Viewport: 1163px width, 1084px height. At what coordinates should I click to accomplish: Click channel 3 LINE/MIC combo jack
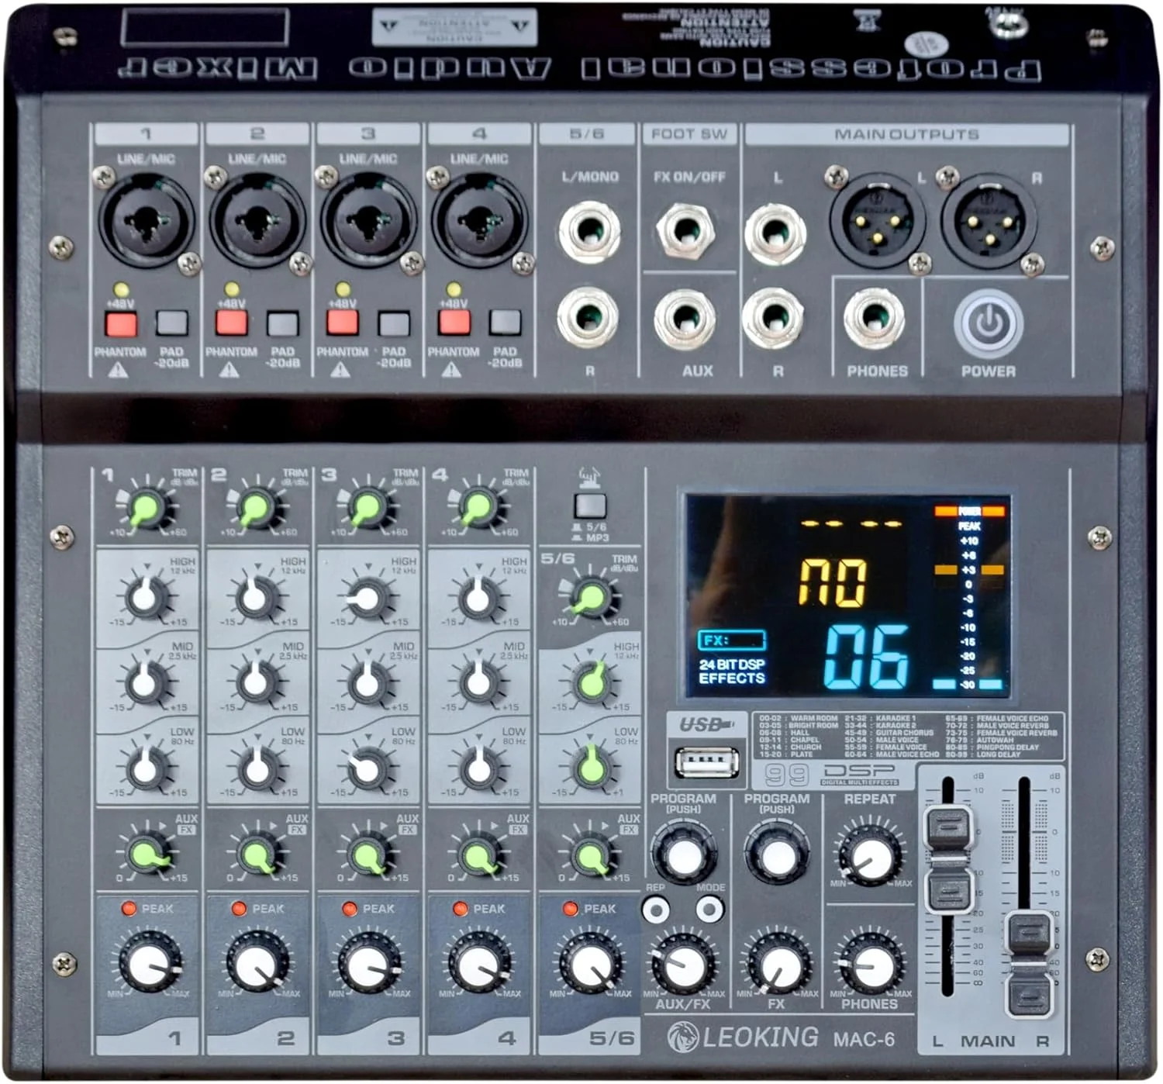[368, 220]
